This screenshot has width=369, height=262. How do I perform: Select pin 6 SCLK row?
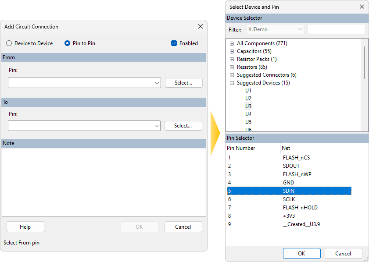pos(289,199)
